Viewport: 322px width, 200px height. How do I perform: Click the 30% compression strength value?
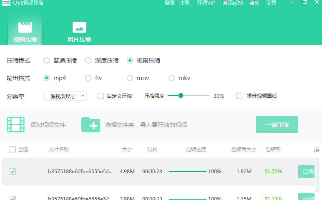(219, 96)
